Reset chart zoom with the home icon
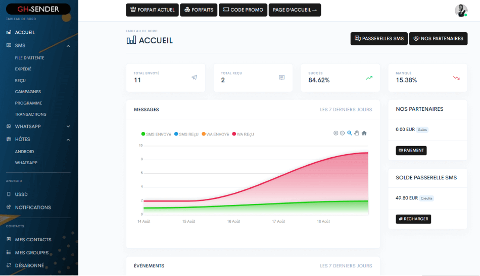This screenshot has height=276, width=480. [364, 133]
